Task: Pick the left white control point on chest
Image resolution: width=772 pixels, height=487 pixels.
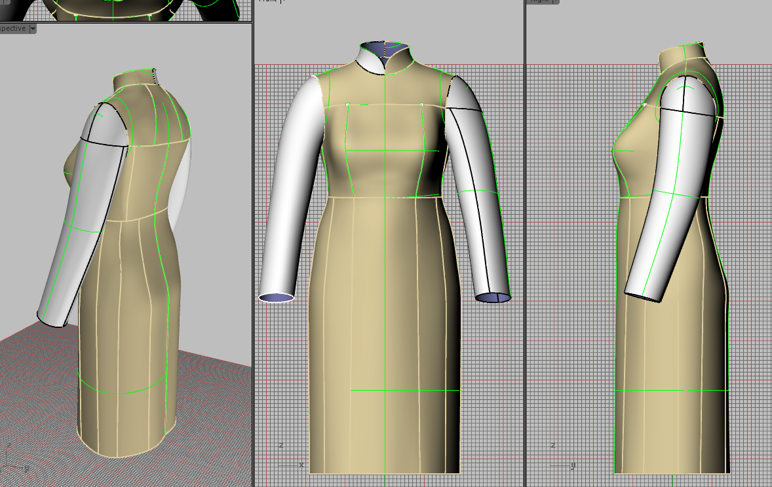Action: (347, 103)
